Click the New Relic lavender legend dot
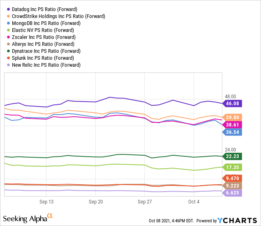Screen dimensions: 261x226 pyautogui.click(x=7, y=65)
